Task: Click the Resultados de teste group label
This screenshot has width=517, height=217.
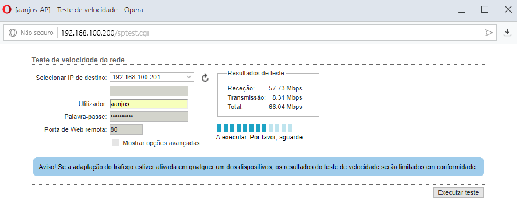Action: click(256, 73)
